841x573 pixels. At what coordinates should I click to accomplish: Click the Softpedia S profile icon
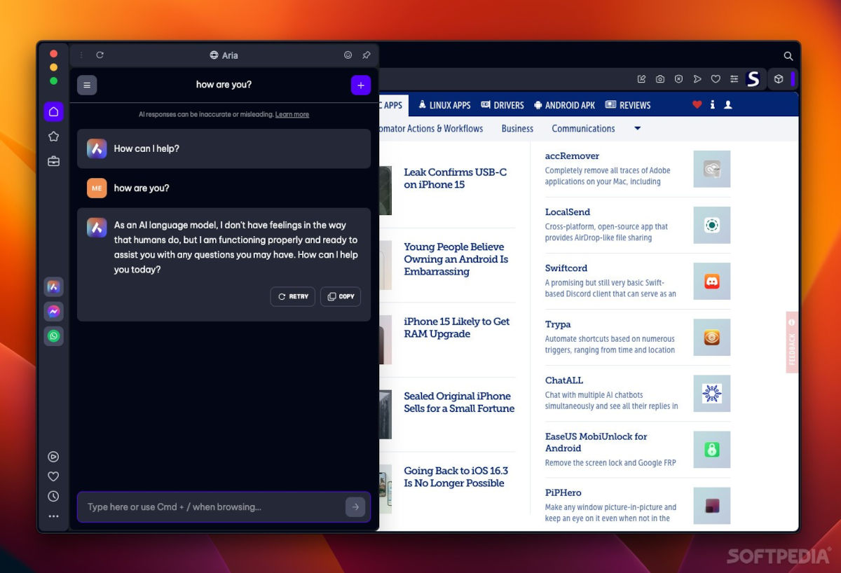click(753, 79)
